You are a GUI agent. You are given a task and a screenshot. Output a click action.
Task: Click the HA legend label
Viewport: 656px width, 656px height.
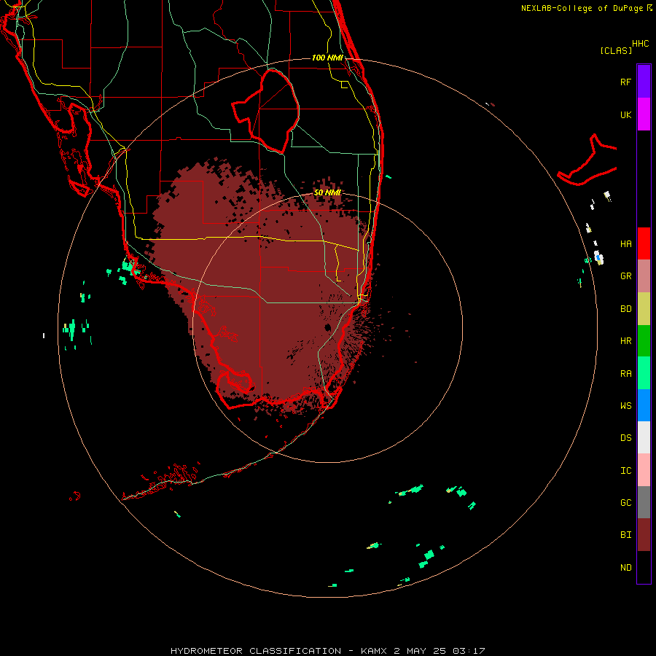pos(625,243)
